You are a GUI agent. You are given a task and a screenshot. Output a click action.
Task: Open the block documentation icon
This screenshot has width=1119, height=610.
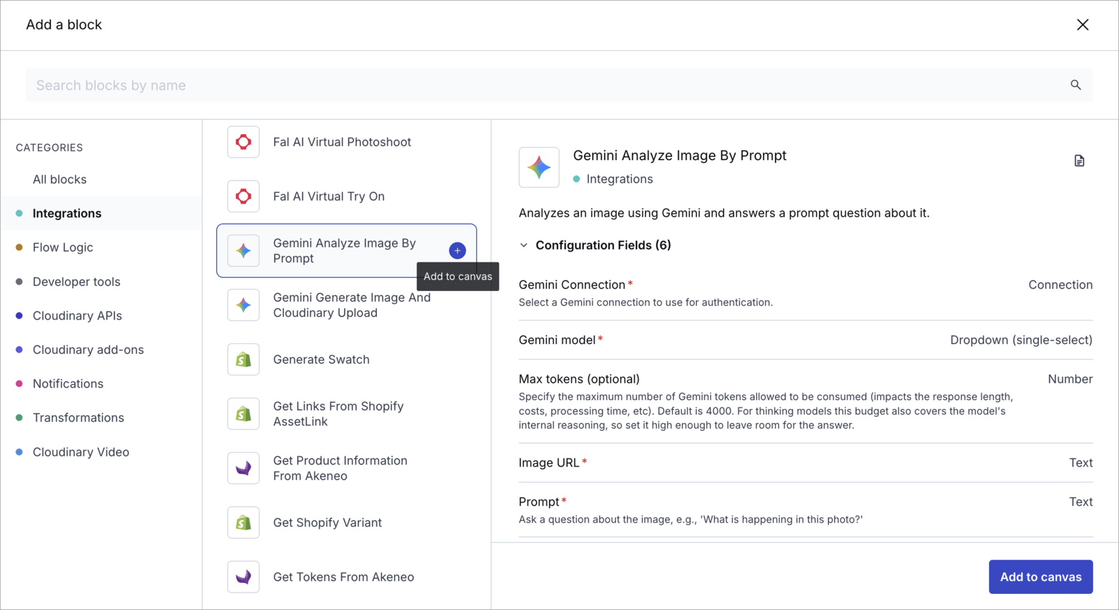point(1079,161)
